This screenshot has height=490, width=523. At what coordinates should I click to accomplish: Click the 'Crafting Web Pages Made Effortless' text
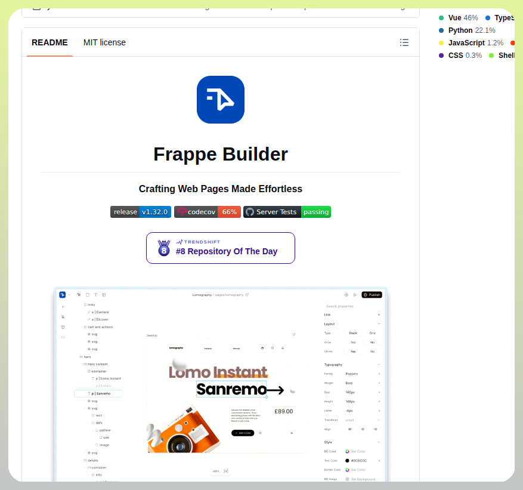[x=221, y=189]
